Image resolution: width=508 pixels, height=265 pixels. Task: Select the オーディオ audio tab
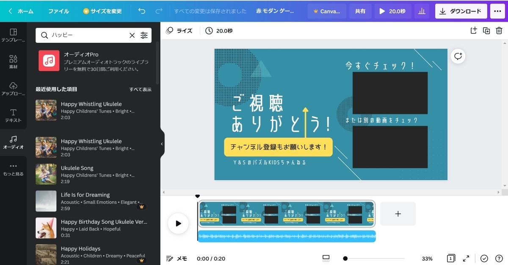click(x=13, y=143)
